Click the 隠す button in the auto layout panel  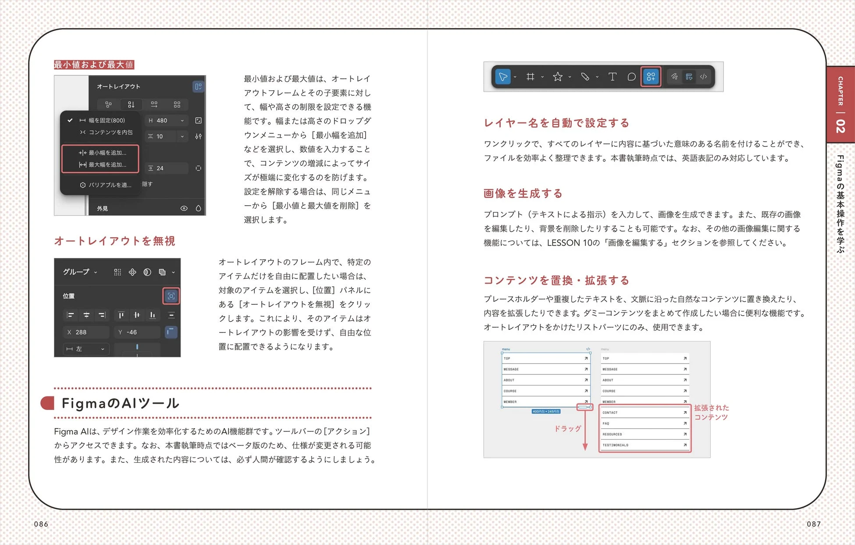click(x=147, y=184)
